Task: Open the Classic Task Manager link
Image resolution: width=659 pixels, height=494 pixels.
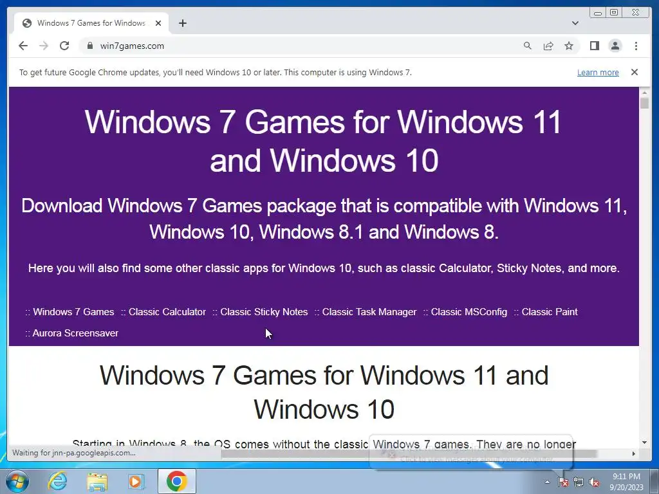Action: pos(369,312)
